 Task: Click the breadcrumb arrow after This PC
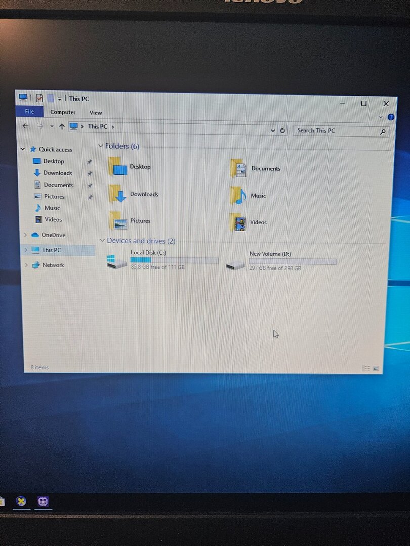(113, 127)
